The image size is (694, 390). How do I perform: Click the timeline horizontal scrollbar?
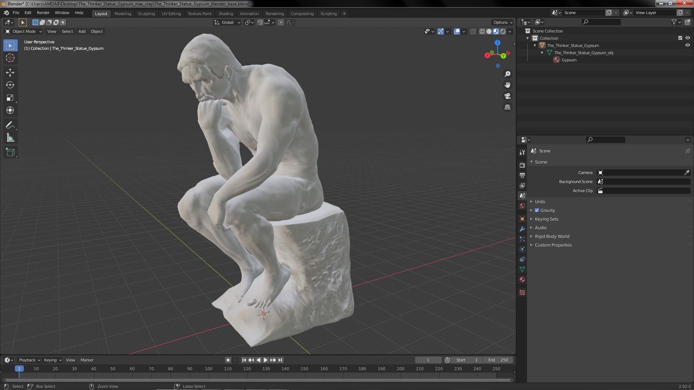pyautogui.click(x=258, y=380)
